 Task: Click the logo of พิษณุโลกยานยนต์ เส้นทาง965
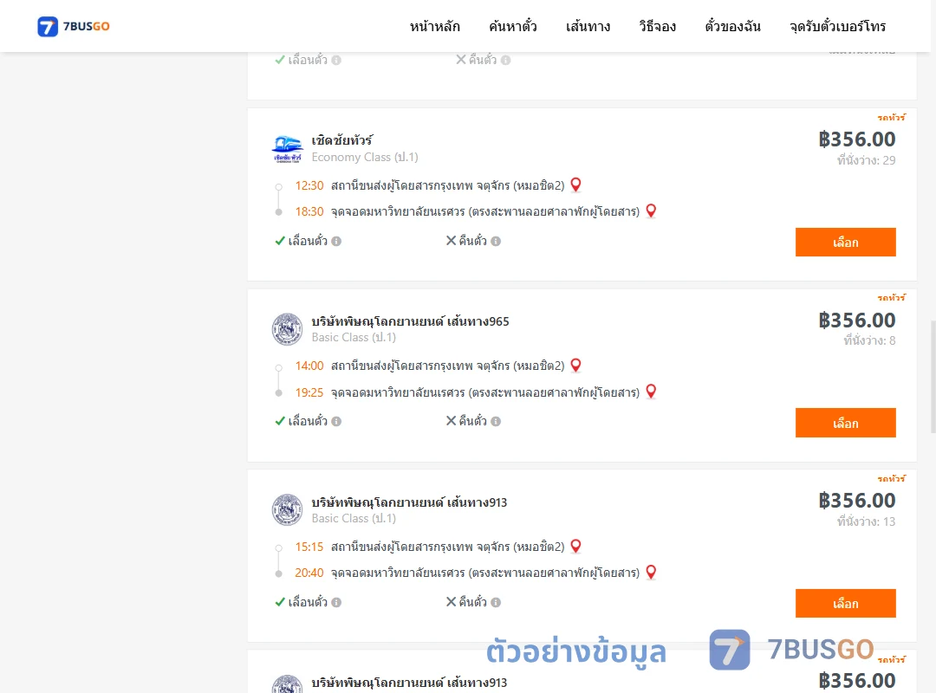coord(287,329)
